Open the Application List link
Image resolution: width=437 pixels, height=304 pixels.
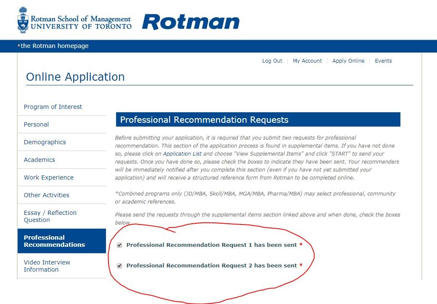pos(182,154)
